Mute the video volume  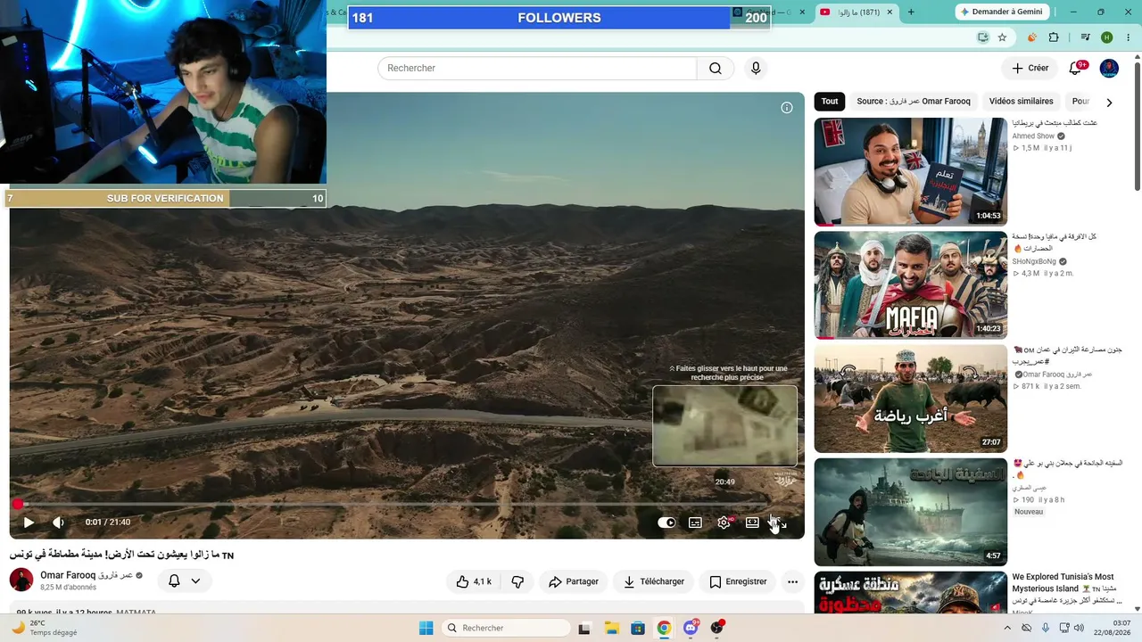click(58, 523)
